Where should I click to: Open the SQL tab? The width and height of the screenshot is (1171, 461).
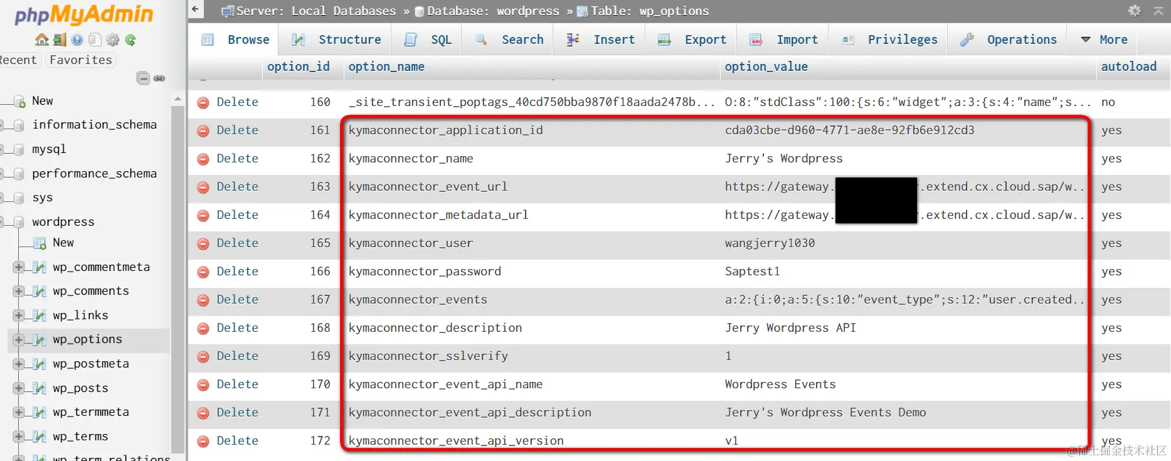coord(428,40)
